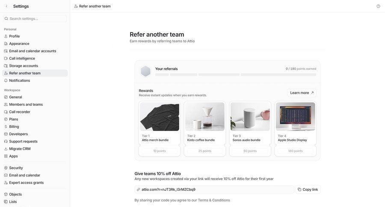This screenshot has height=207, width=385.
Task: Click the back arrow beside Settings
Action: (6, 6)
